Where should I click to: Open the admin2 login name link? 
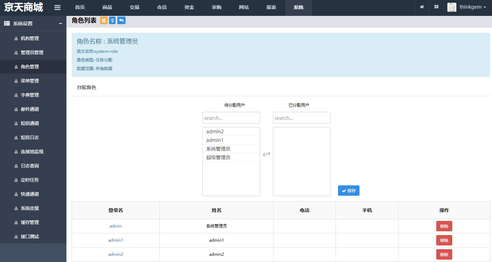tap(116, 254)
